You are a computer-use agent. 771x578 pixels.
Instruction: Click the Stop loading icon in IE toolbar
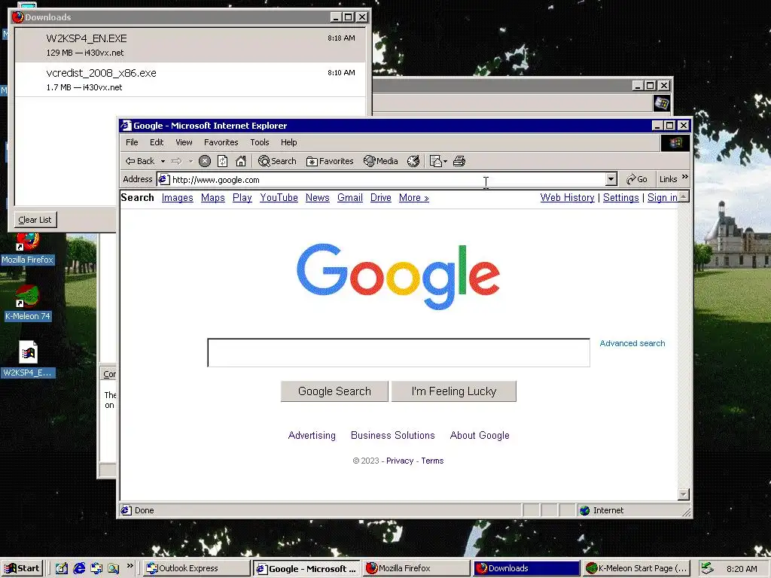click(x=205, y=161)
